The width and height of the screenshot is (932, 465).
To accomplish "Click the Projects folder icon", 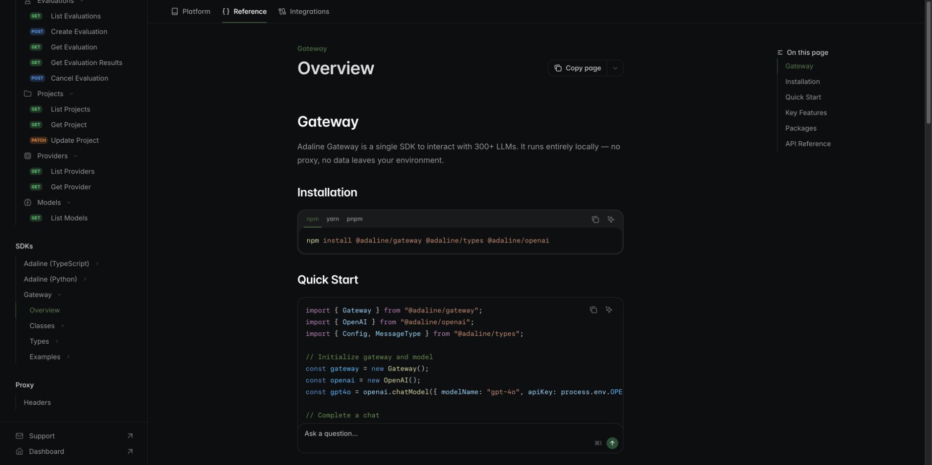I will click(x=27, y=94).
